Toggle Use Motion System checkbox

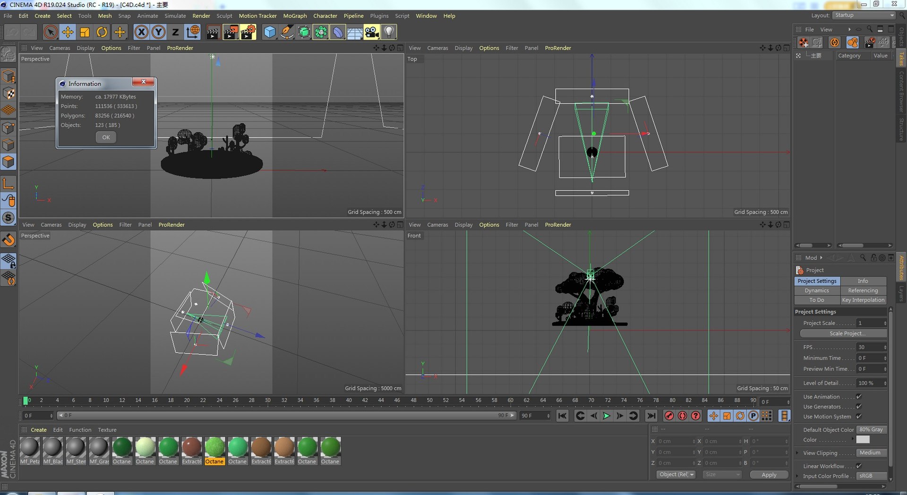[859, 417]
